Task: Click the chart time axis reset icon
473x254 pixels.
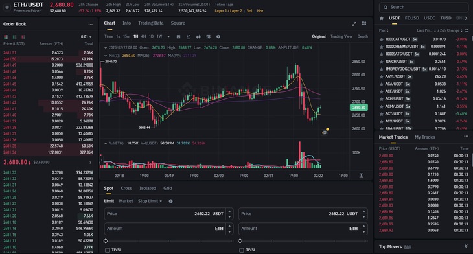Action: tap(361, 175)
